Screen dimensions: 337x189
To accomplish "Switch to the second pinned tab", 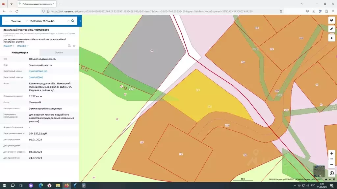I will pos(12,4).
